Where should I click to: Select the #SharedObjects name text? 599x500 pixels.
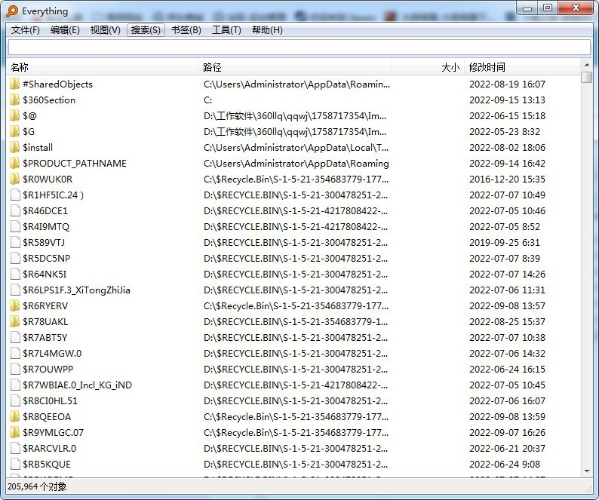pyautogui.click(x=57, y=84)
